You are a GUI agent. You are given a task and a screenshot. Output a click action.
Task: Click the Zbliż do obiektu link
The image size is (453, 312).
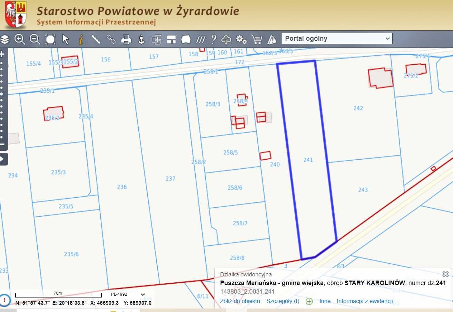240,301
